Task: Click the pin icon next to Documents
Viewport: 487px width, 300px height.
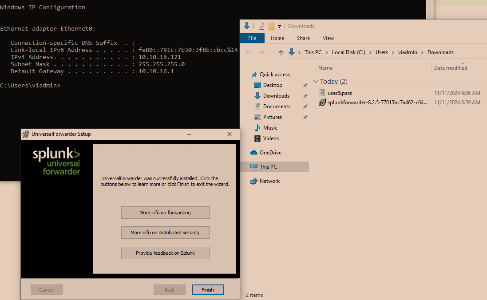Action: [x=305, y=107]
